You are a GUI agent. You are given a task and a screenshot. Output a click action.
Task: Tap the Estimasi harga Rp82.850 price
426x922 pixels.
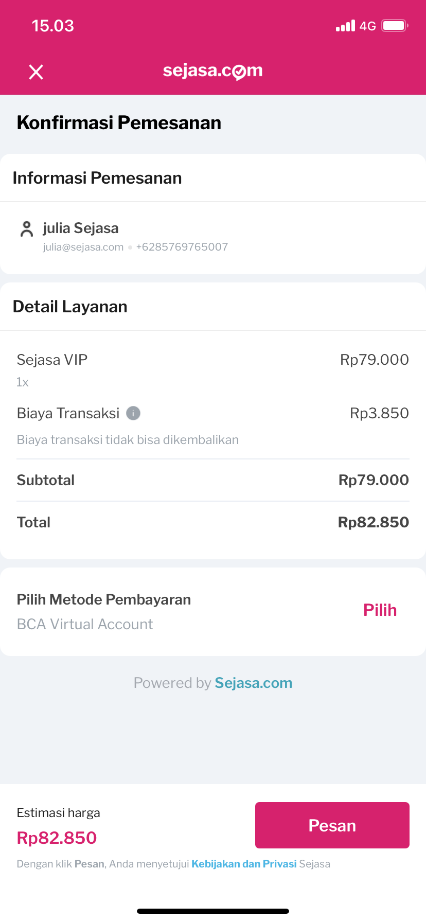(57, 838)
